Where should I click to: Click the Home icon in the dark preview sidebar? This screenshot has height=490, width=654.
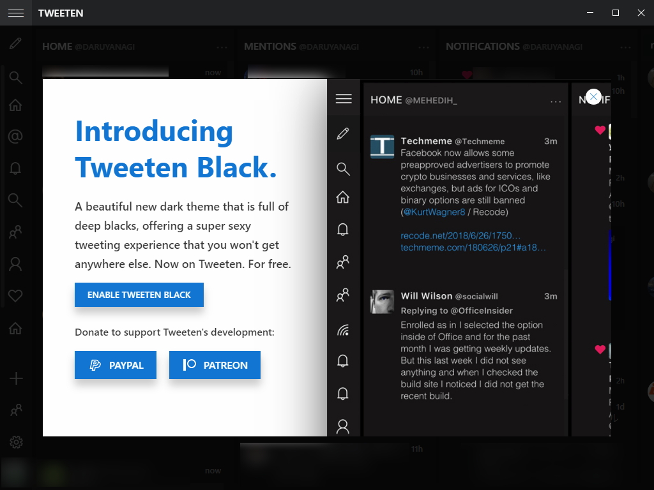click(x=343, y=198)
